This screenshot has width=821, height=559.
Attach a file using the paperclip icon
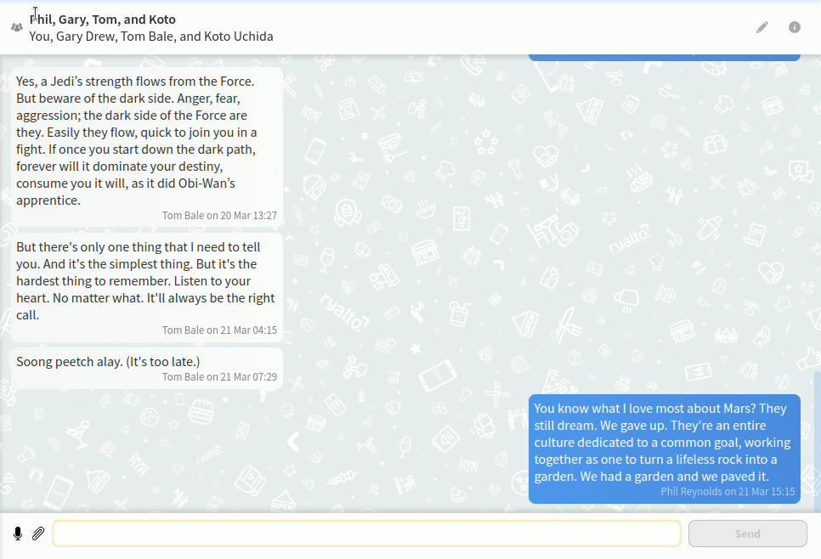tap(37, 533)
